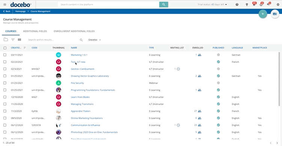Expand the Trial status dropdown
Image resolution: width=282 pixels, height=146 pixels.
tap(212, 4)
